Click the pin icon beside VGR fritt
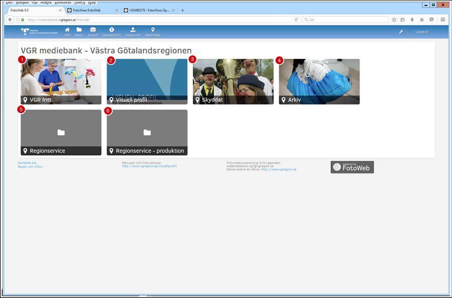 coord(26,100)
